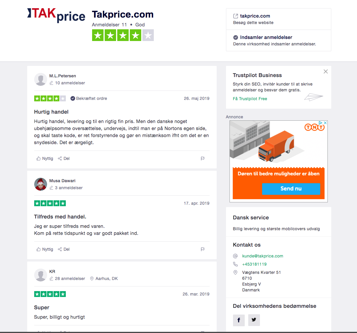The height and width of the screenshot is (333, 357).
Task: Open Musa Dawari's profile avatar
Action: click(x=41, y=184)
